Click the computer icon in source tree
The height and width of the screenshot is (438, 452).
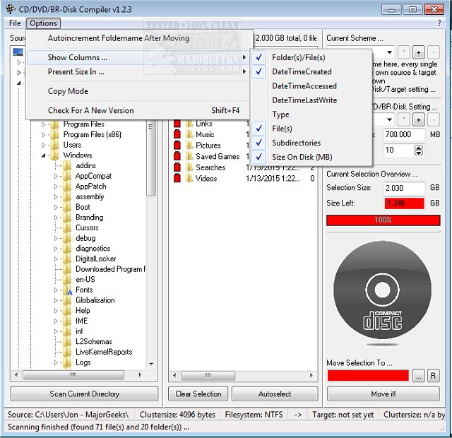(18, 52)
